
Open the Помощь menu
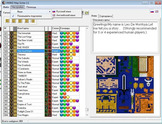point(31,7)
